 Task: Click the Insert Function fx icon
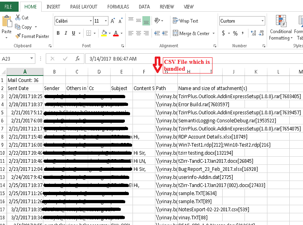(78, 59)
